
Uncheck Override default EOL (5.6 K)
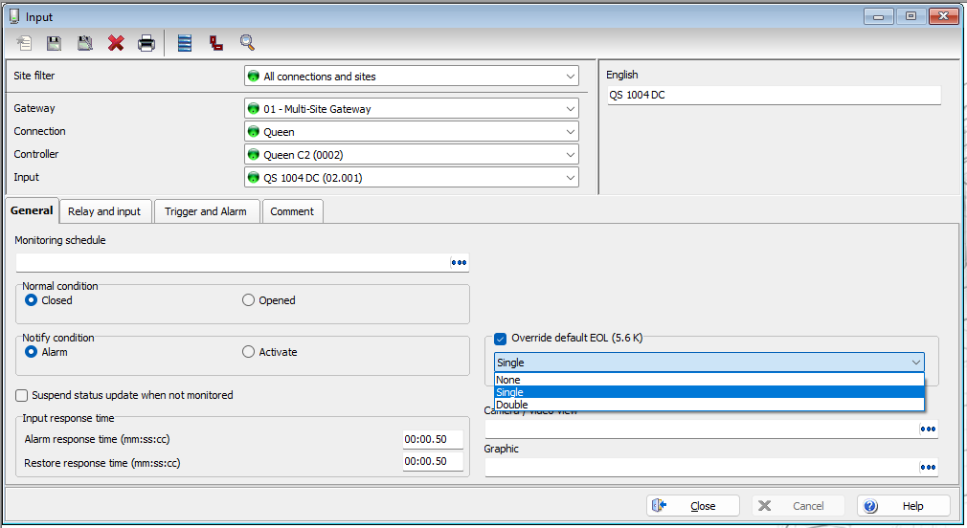(500, 339)
